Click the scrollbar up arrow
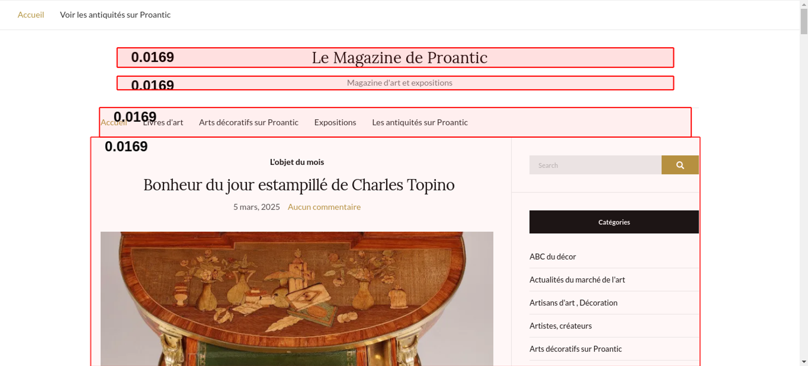The height and width of the screenshot is (366, 808). pos(804,4)
